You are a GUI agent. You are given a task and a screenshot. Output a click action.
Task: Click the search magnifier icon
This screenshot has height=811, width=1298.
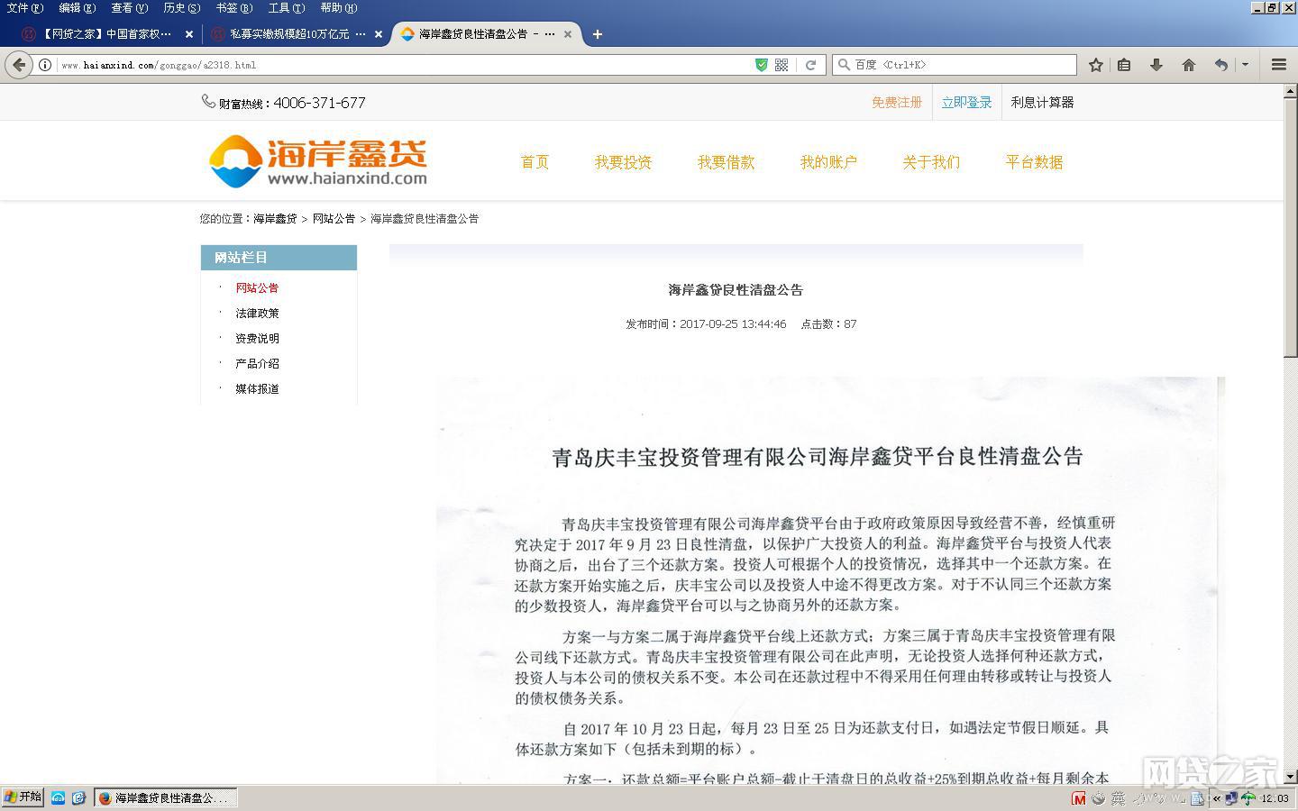click(x=844, y=65)
